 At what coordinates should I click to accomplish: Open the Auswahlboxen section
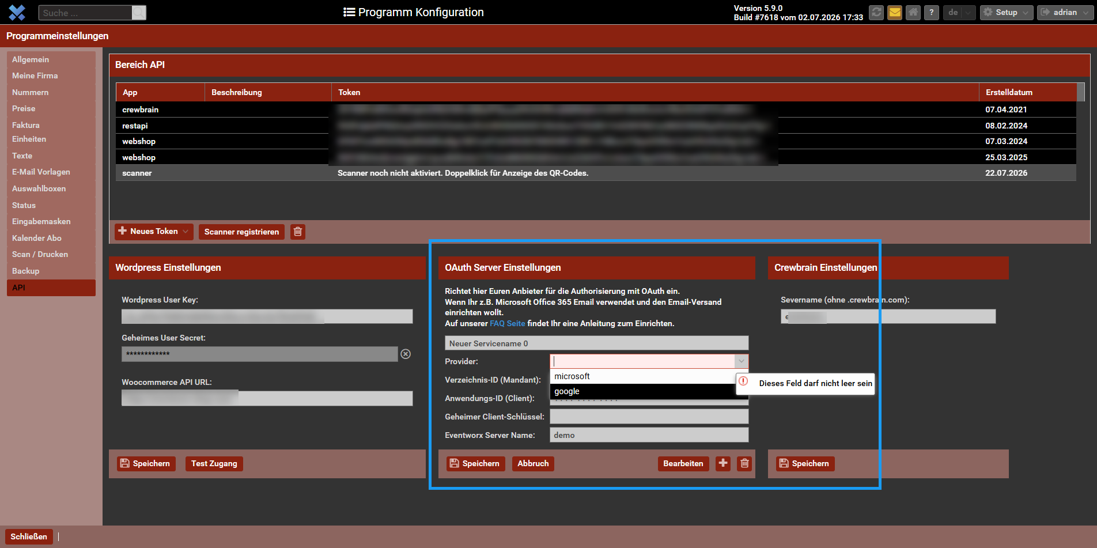click(x=51, y=188)
